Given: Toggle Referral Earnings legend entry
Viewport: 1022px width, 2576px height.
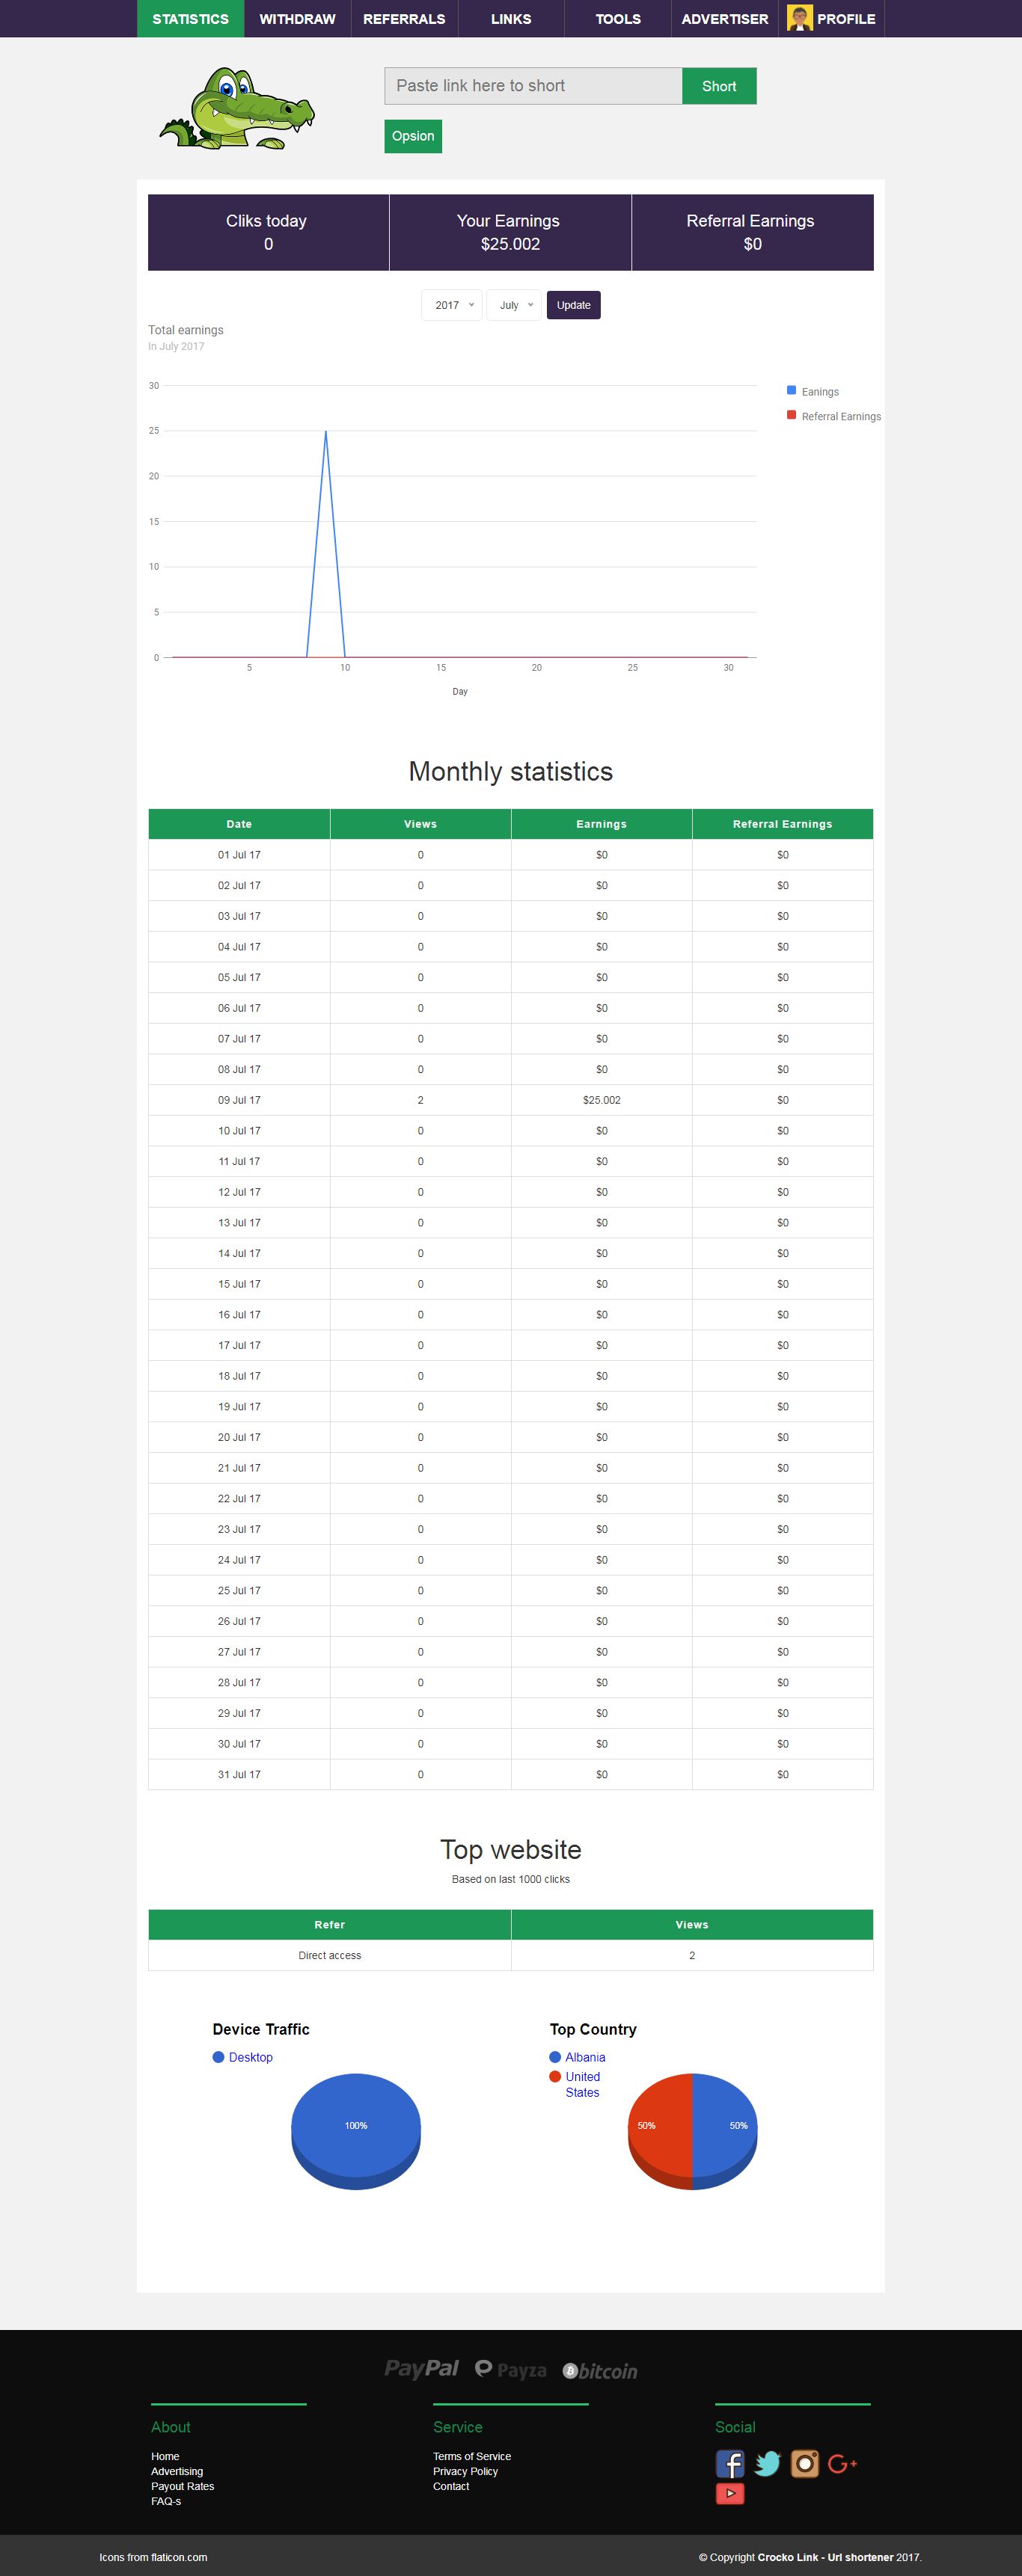Looking at the screenshot, I should coord(840,417).
